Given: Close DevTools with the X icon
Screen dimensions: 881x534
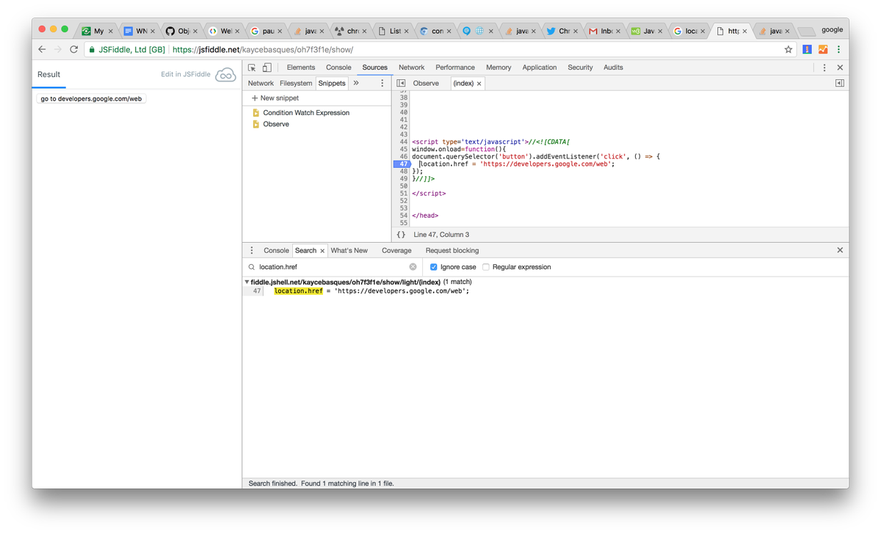Looking at the screenshot, I should point(840,67).
